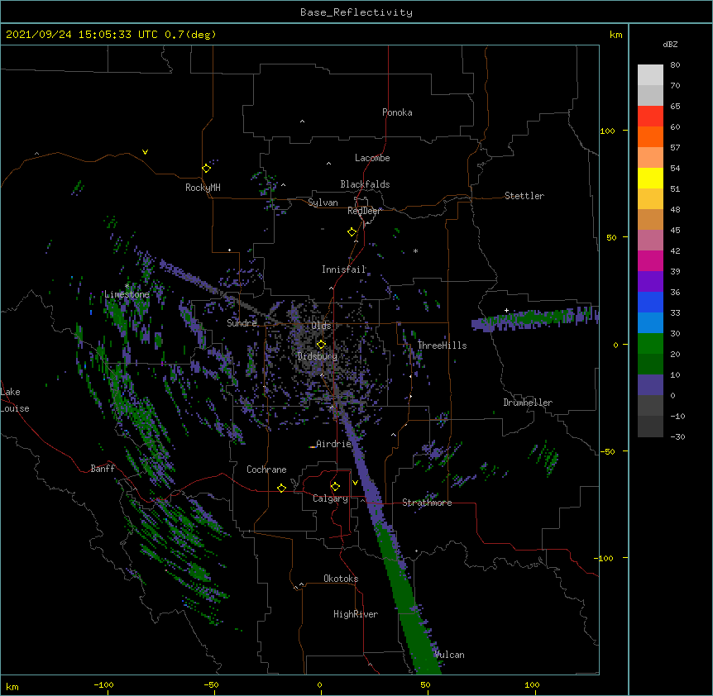Click the Sundre town label
Image resolution: width=713 pixels, height=696 pixels.
coord(242,323)
